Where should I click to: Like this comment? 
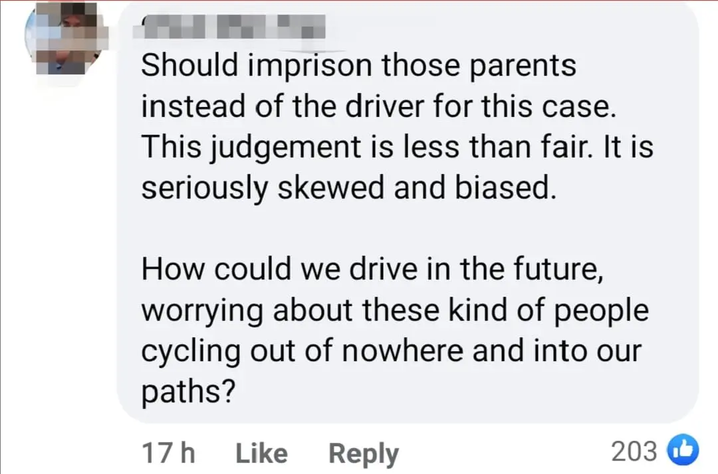[261, 453]
